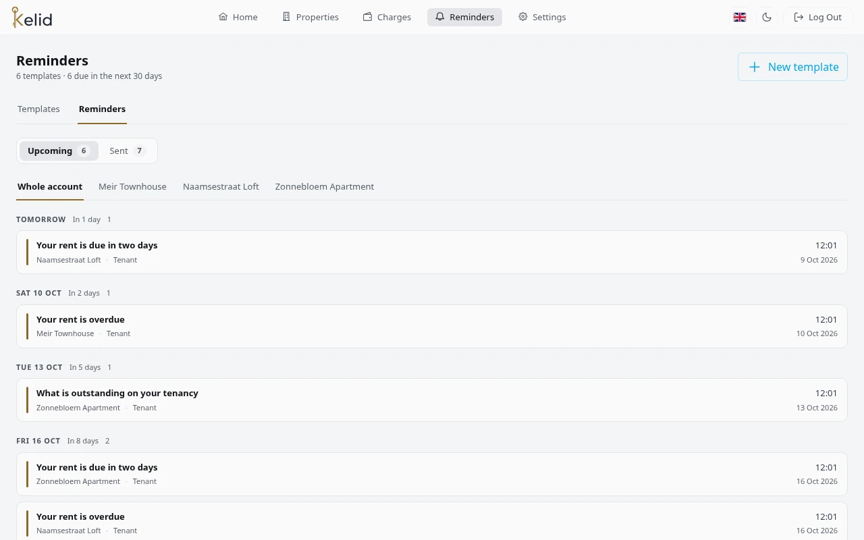This screenshot has height=540, width=864.
Task: Click the Log Out button
Action: pyautogui.click(x=817, y=18)
